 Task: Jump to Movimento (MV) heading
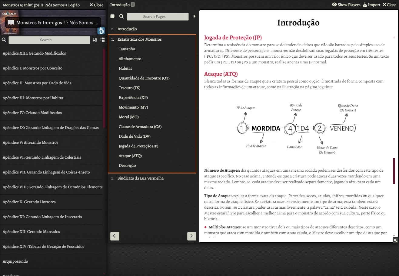(133, 107)
